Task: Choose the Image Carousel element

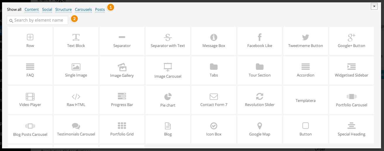Action: pyautogui.click(x=168, y=70)
